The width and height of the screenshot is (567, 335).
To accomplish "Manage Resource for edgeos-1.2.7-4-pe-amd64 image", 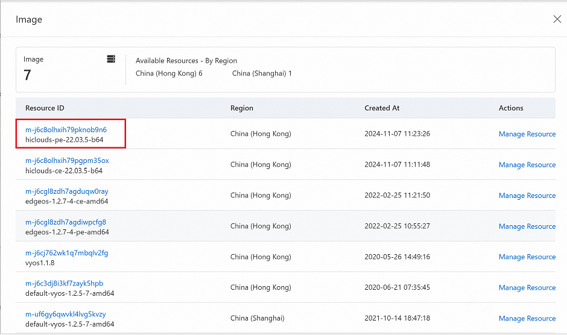I will tap(527, 226).
